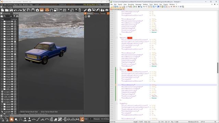
Task: Hide the Camer folder via its eye icon
Action: click(12, 42)
